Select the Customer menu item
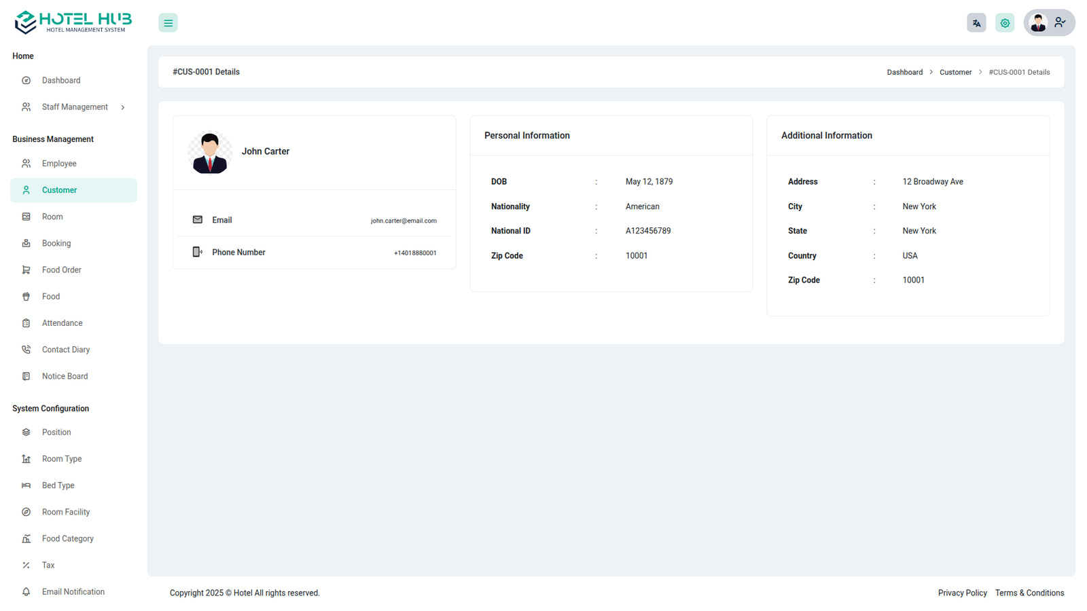 tap(60, 191)
